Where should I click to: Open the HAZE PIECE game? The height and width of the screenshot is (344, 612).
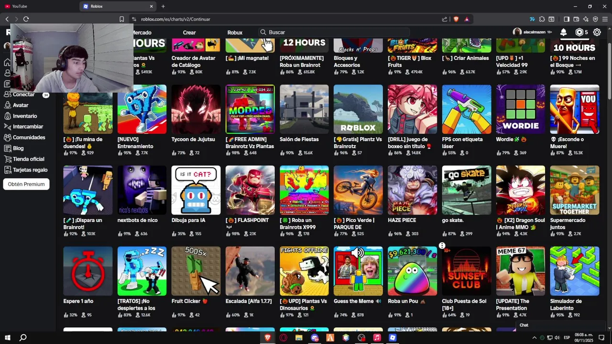click(412, 190)
